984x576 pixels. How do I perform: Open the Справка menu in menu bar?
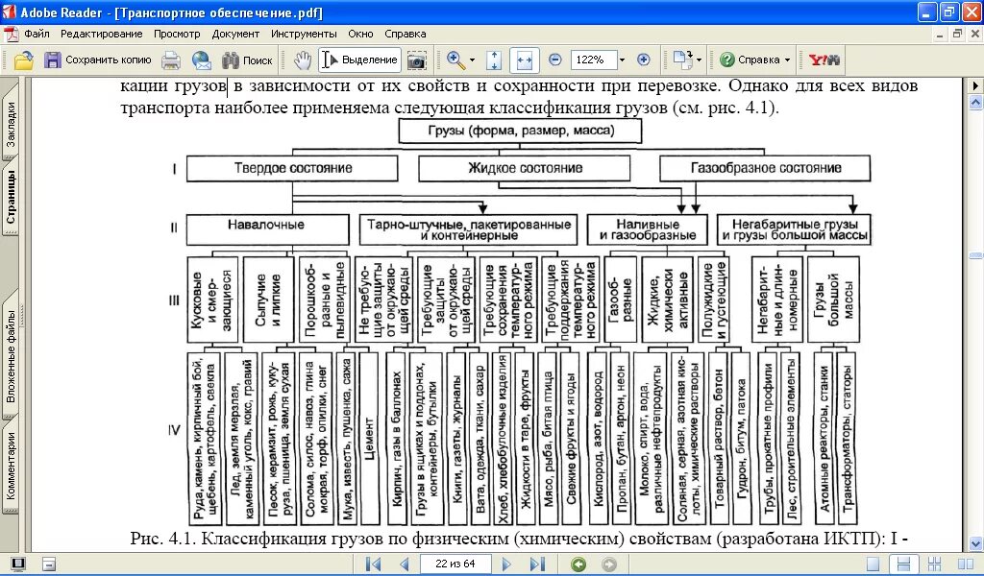point(406,34)
